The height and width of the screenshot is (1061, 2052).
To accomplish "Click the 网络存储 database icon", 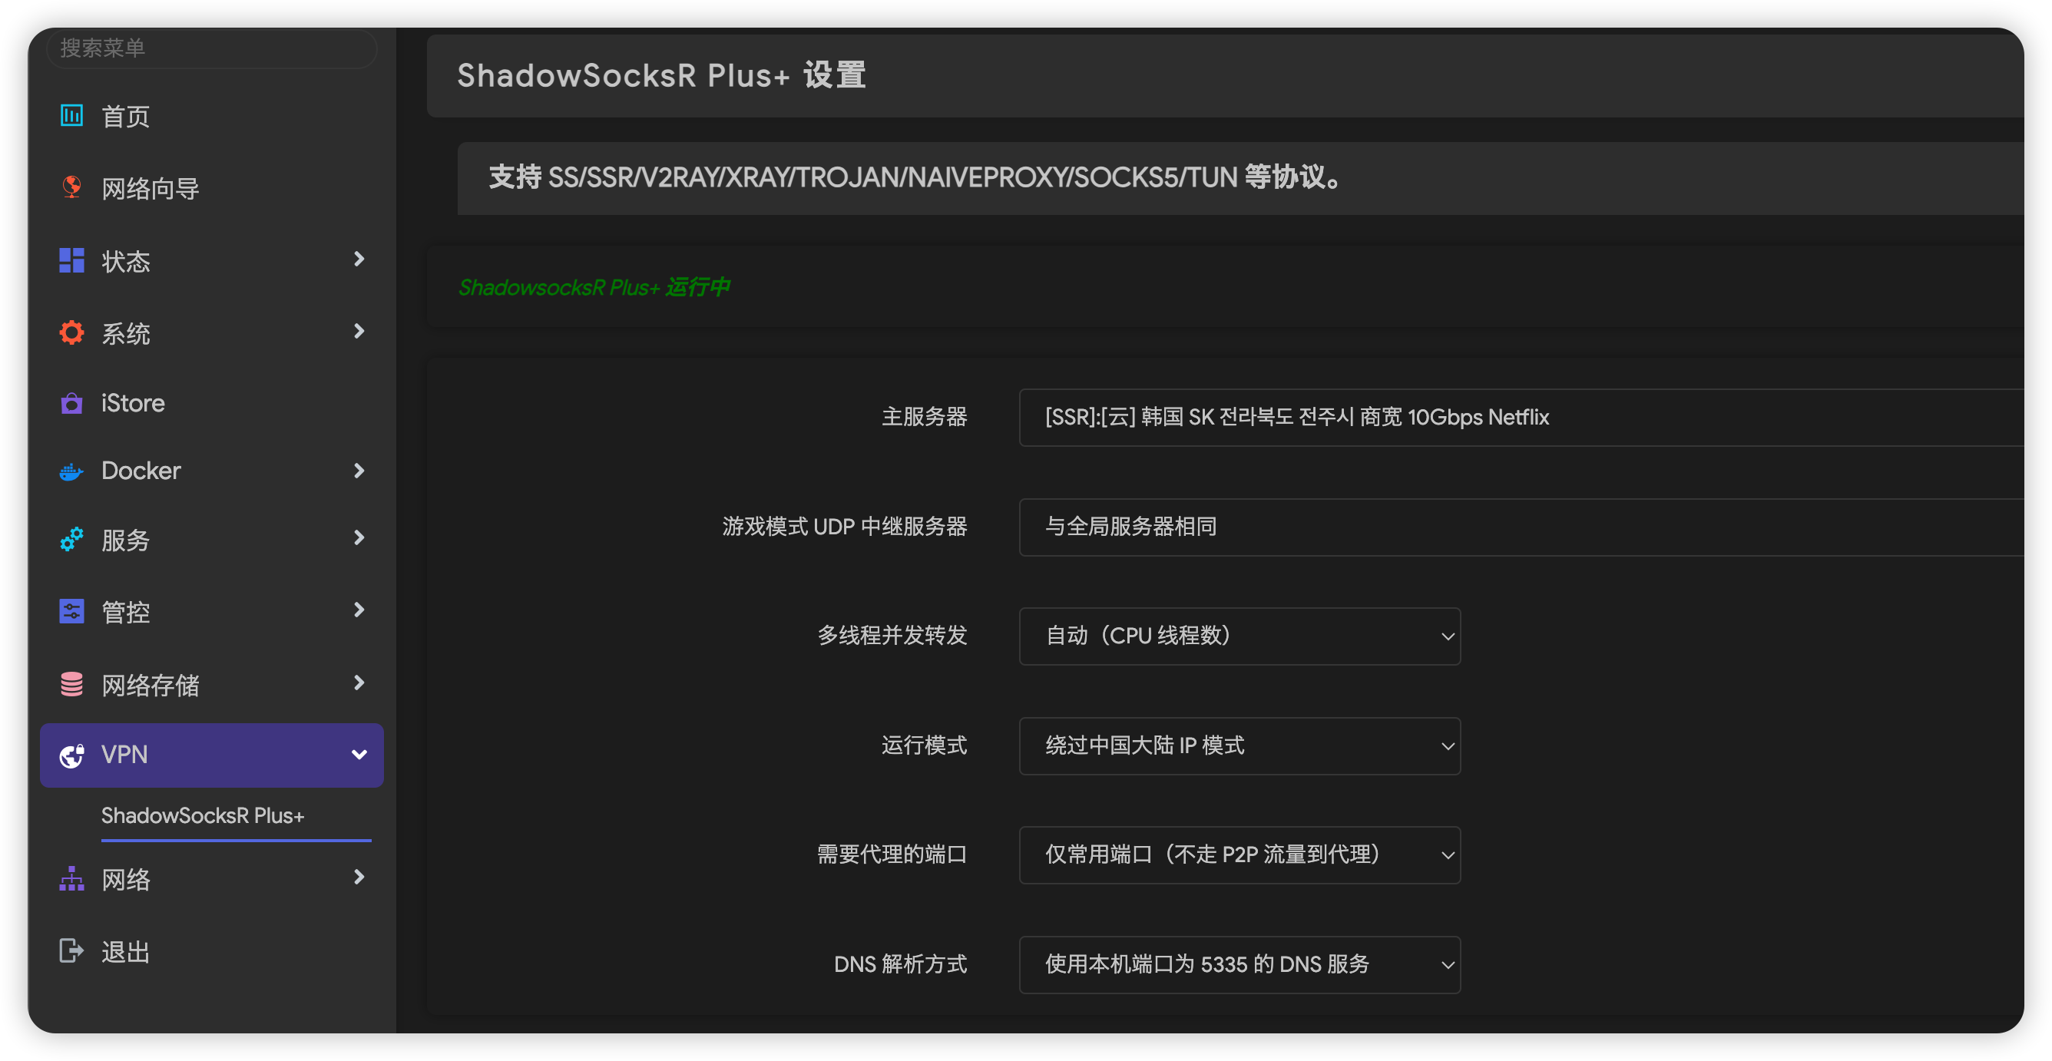I will tap(71, 684).
